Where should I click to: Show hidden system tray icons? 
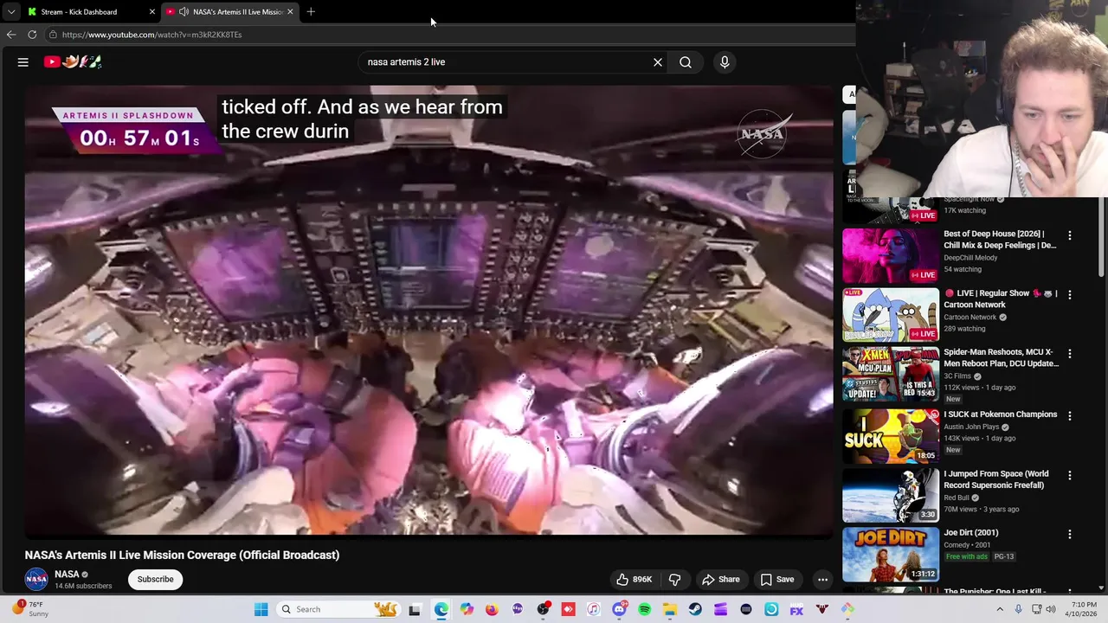point(1001,609)
